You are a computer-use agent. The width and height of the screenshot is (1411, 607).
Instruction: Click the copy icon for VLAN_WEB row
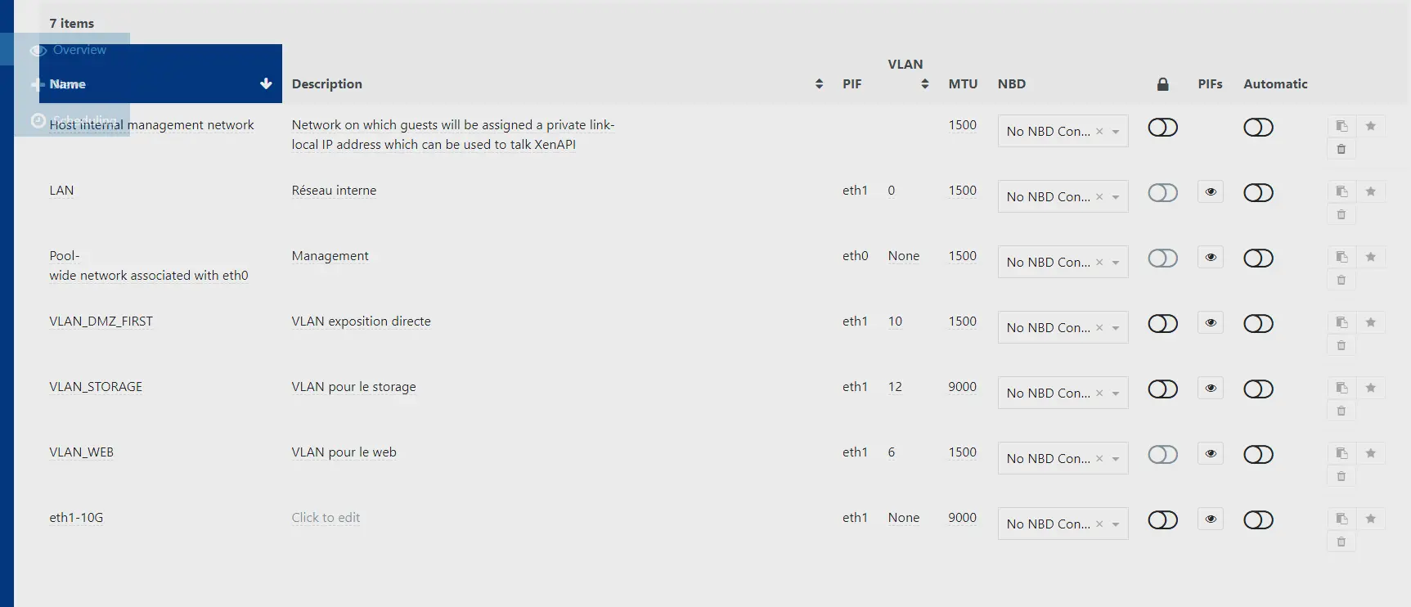[1341, 453]
